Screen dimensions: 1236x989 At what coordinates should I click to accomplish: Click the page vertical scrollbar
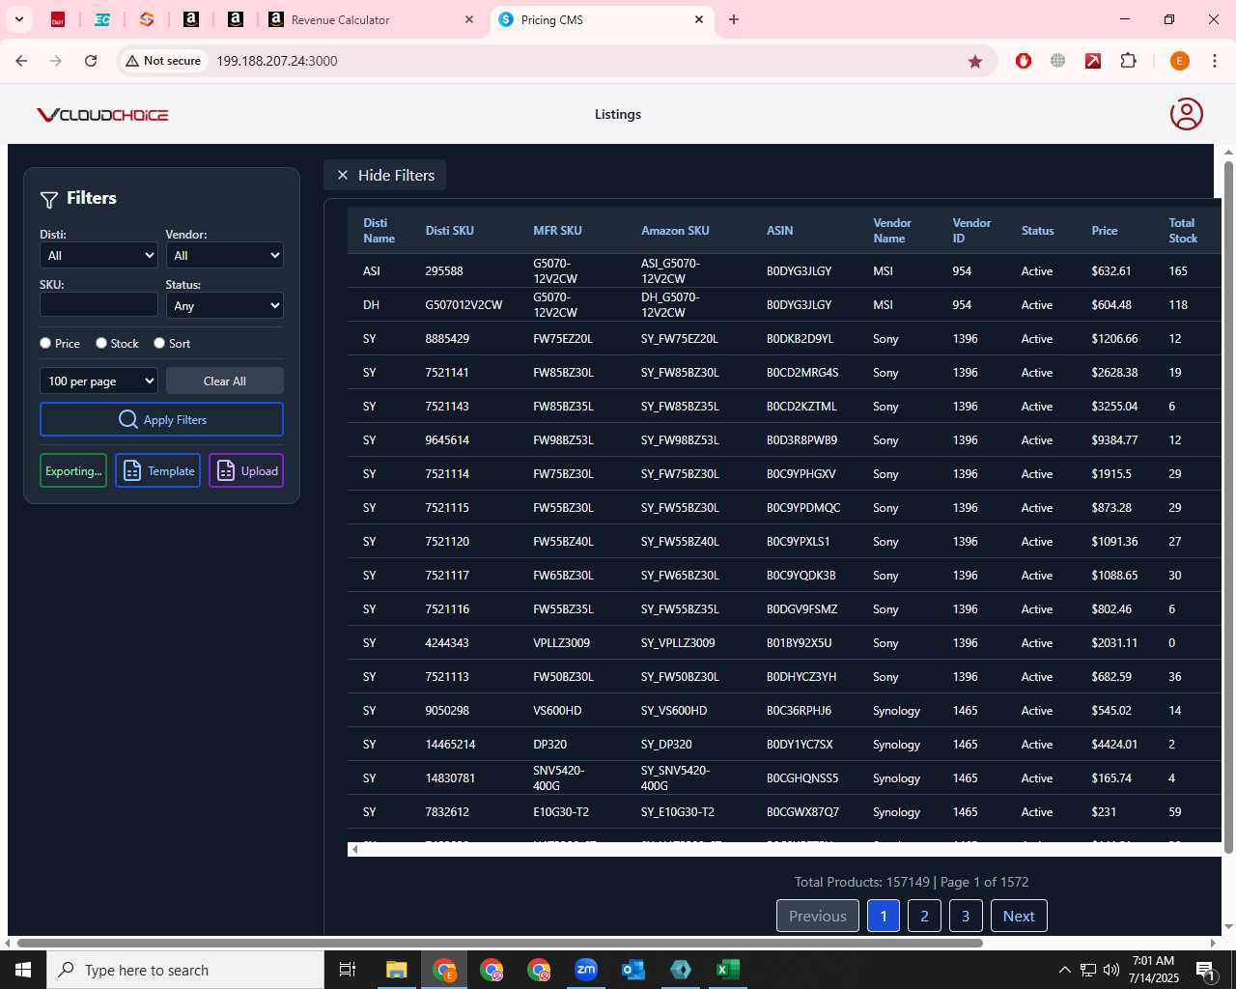(x=1228, y=507)
